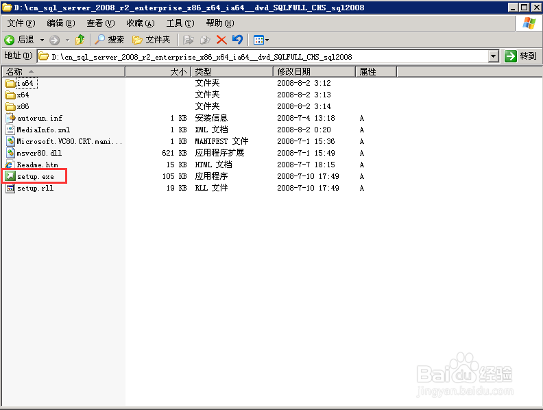The width and height of the screenshot is (543, 410).
Task: Open the 查看(V) menu
Action: point(101,23)
